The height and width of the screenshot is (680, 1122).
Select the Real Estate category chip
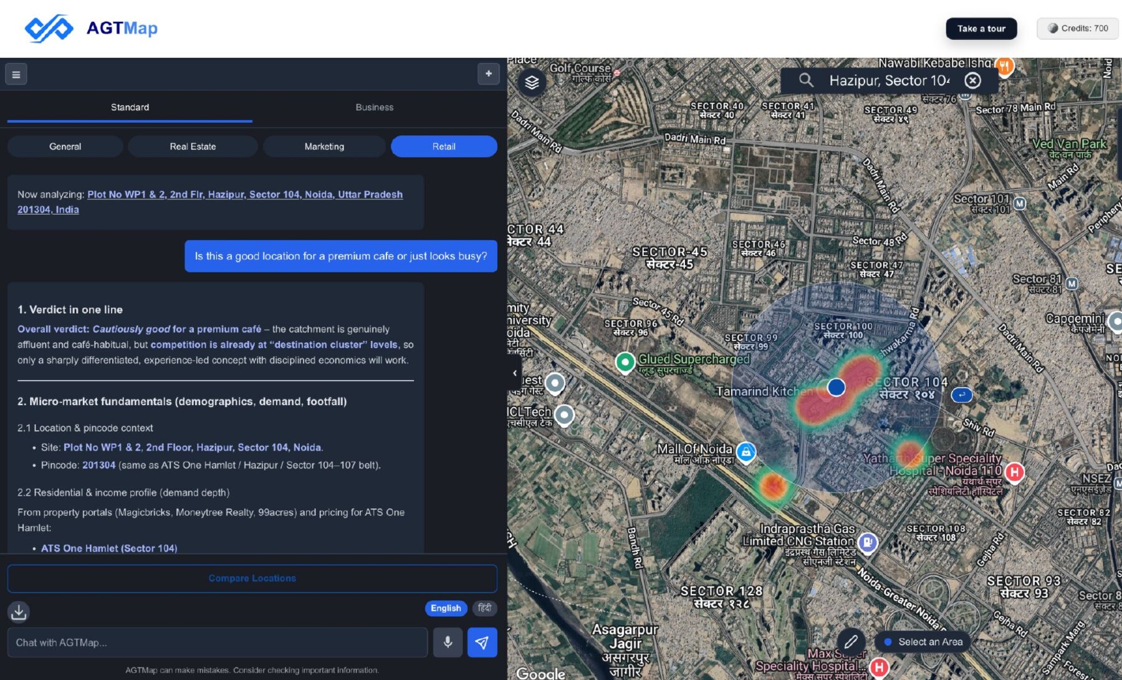pos(193,146)
